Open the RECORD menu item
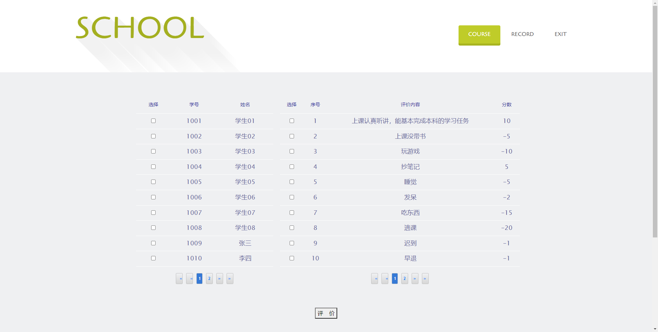The height and width of the screenshot is (332, 658). point(522,34)
